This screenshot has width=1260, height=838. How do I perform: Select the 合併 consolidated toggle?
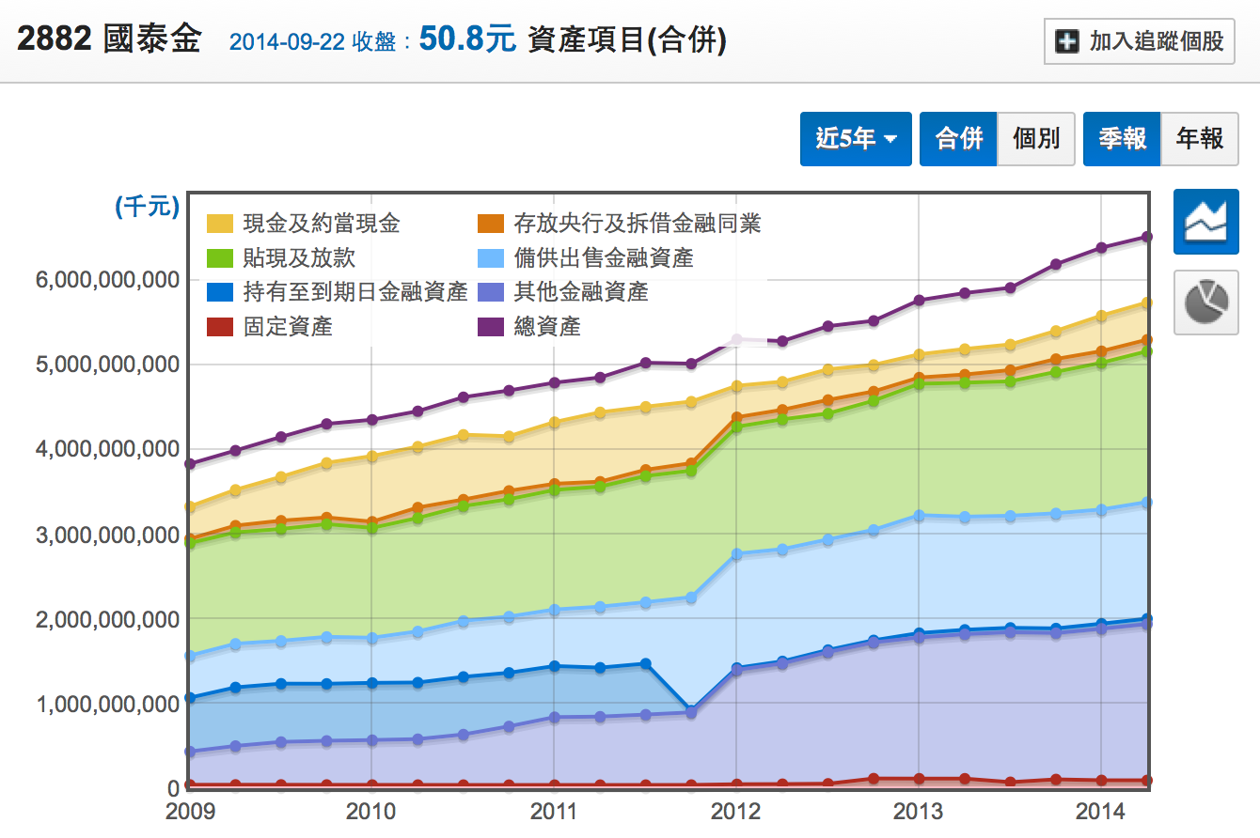point(957,139)
